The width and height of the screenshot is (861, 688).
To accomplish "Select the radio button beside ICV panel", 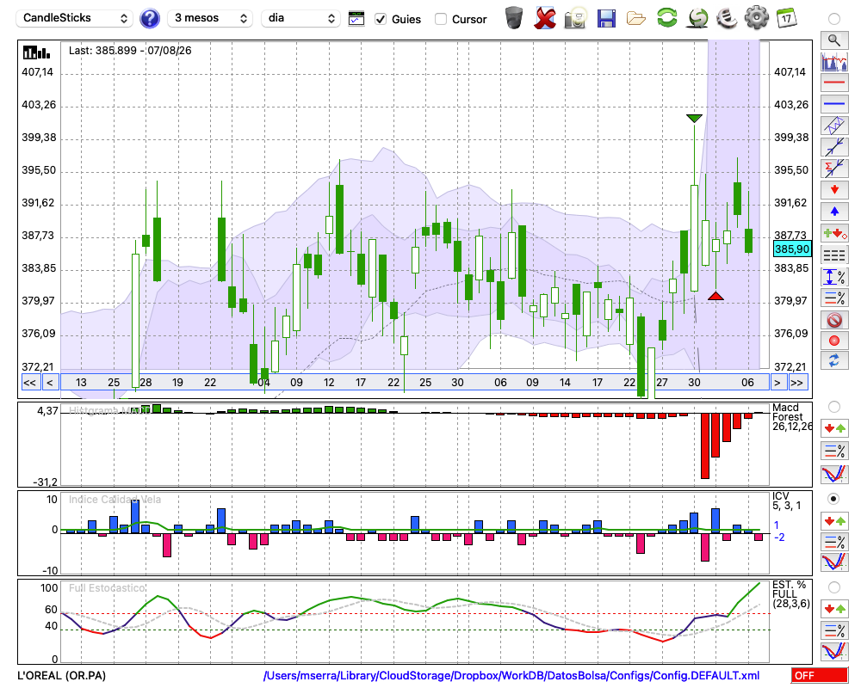I will click(833, 500).
